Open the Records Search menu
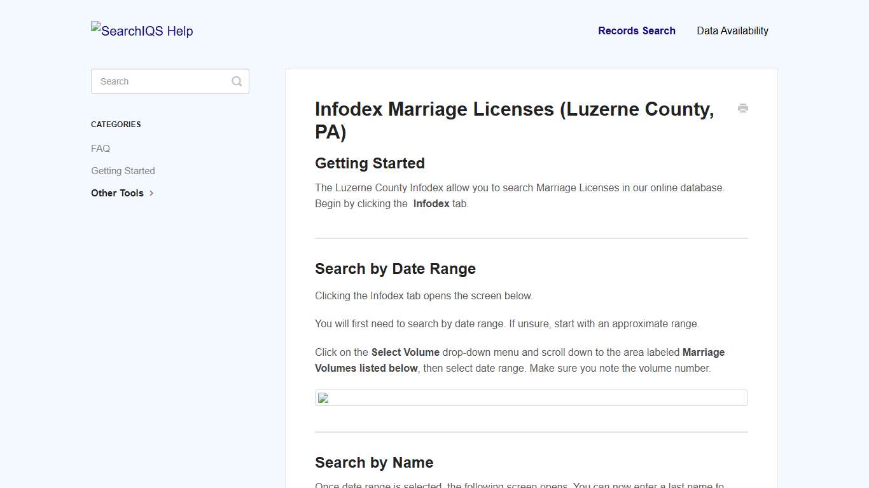 click(x=636, y=30)
